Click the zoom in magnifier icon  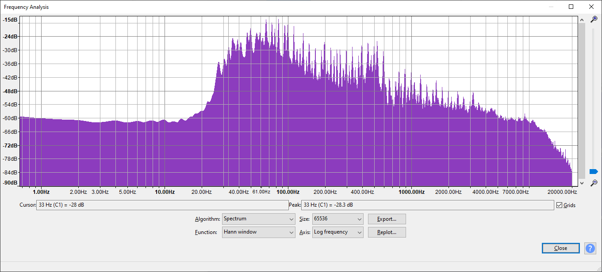(594, 19)
